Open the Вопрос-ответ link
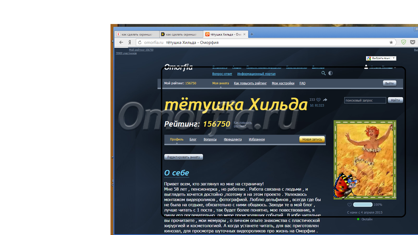Screen dimensions: 418x235 coord(222,74)
